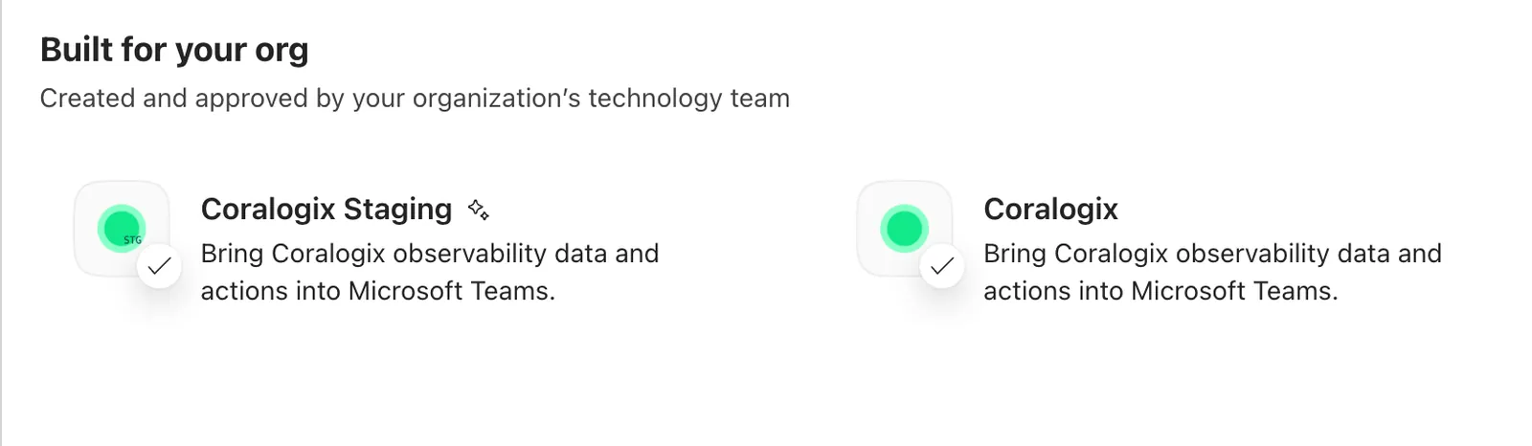
Task: Select the Coralogix Staging title
Action: pos(327,209)
